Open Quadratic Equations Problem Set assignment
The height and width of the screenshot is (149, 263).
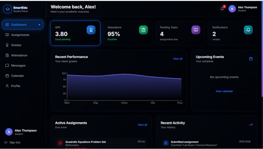click(101, 144)
